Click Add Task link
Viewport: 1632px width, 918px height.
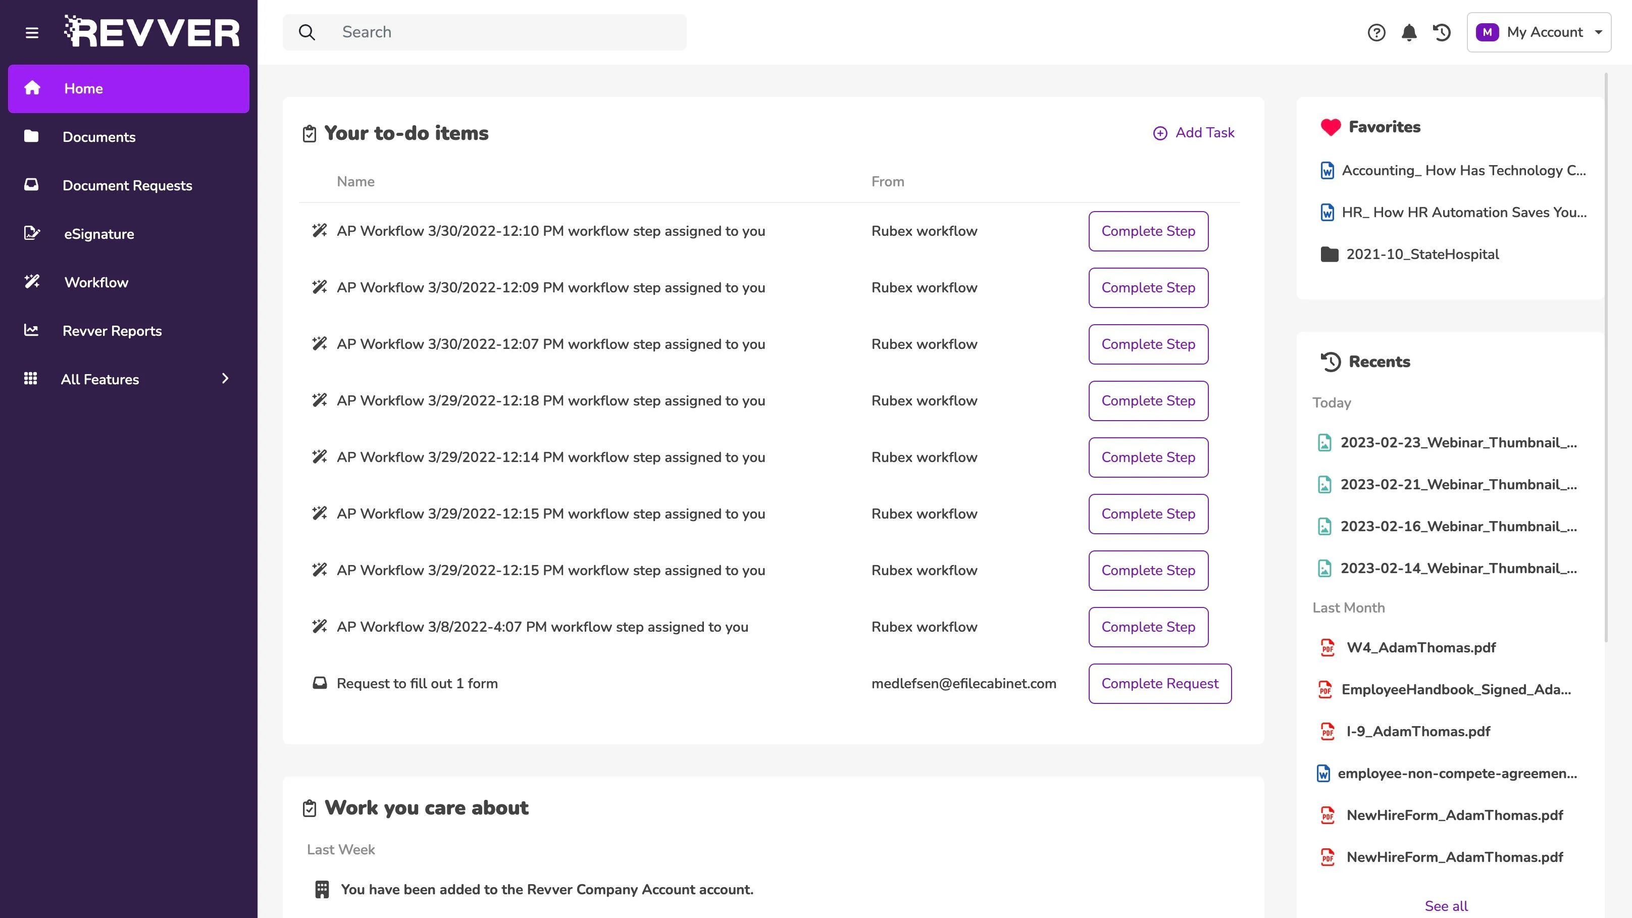pyautogui.click(x=1194, y=132)
